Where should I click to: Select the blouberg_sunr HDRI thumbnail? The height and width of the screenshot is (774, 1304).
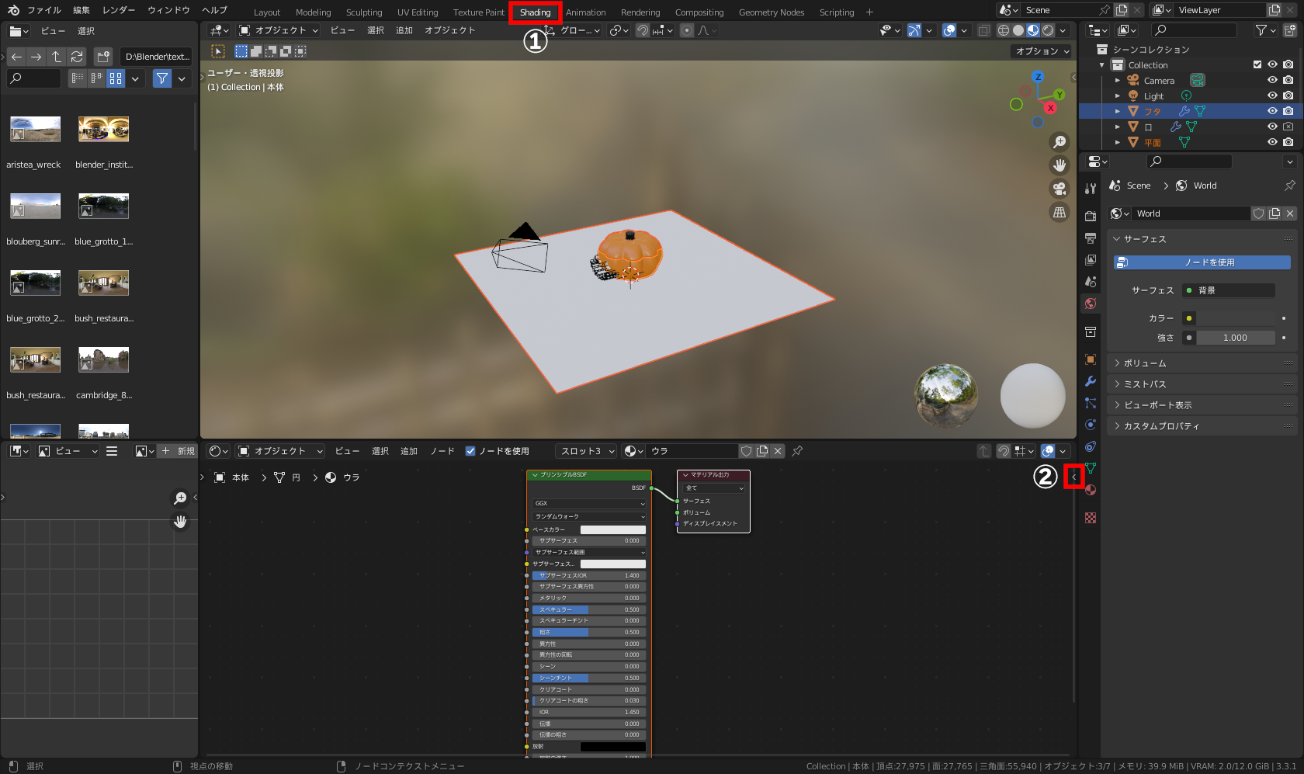[34, 206]
